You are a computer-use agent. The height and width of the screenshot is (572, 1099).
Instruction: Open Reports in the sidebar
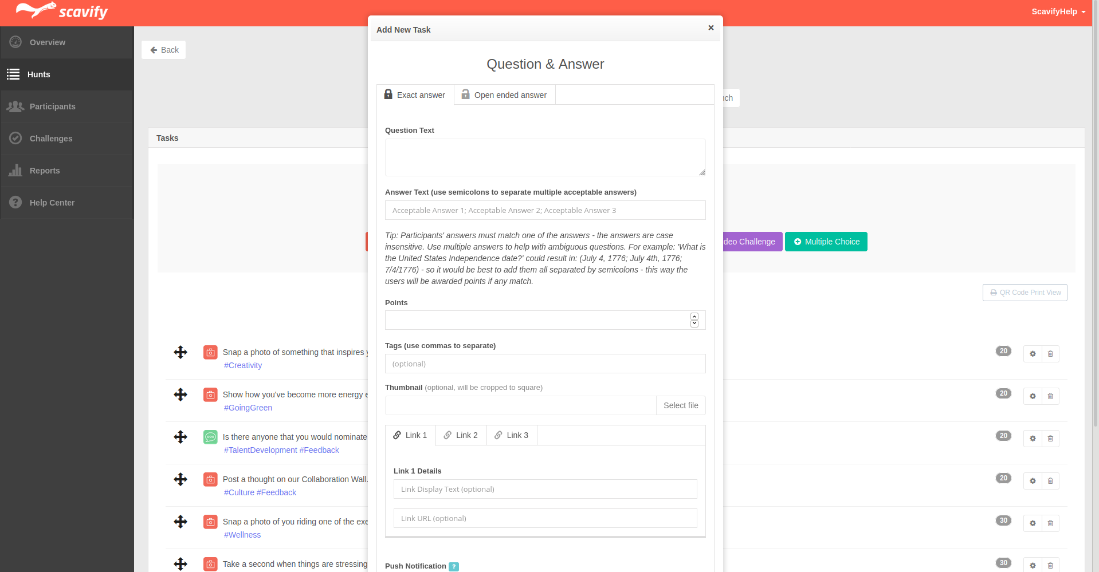(x=67, y=171)
